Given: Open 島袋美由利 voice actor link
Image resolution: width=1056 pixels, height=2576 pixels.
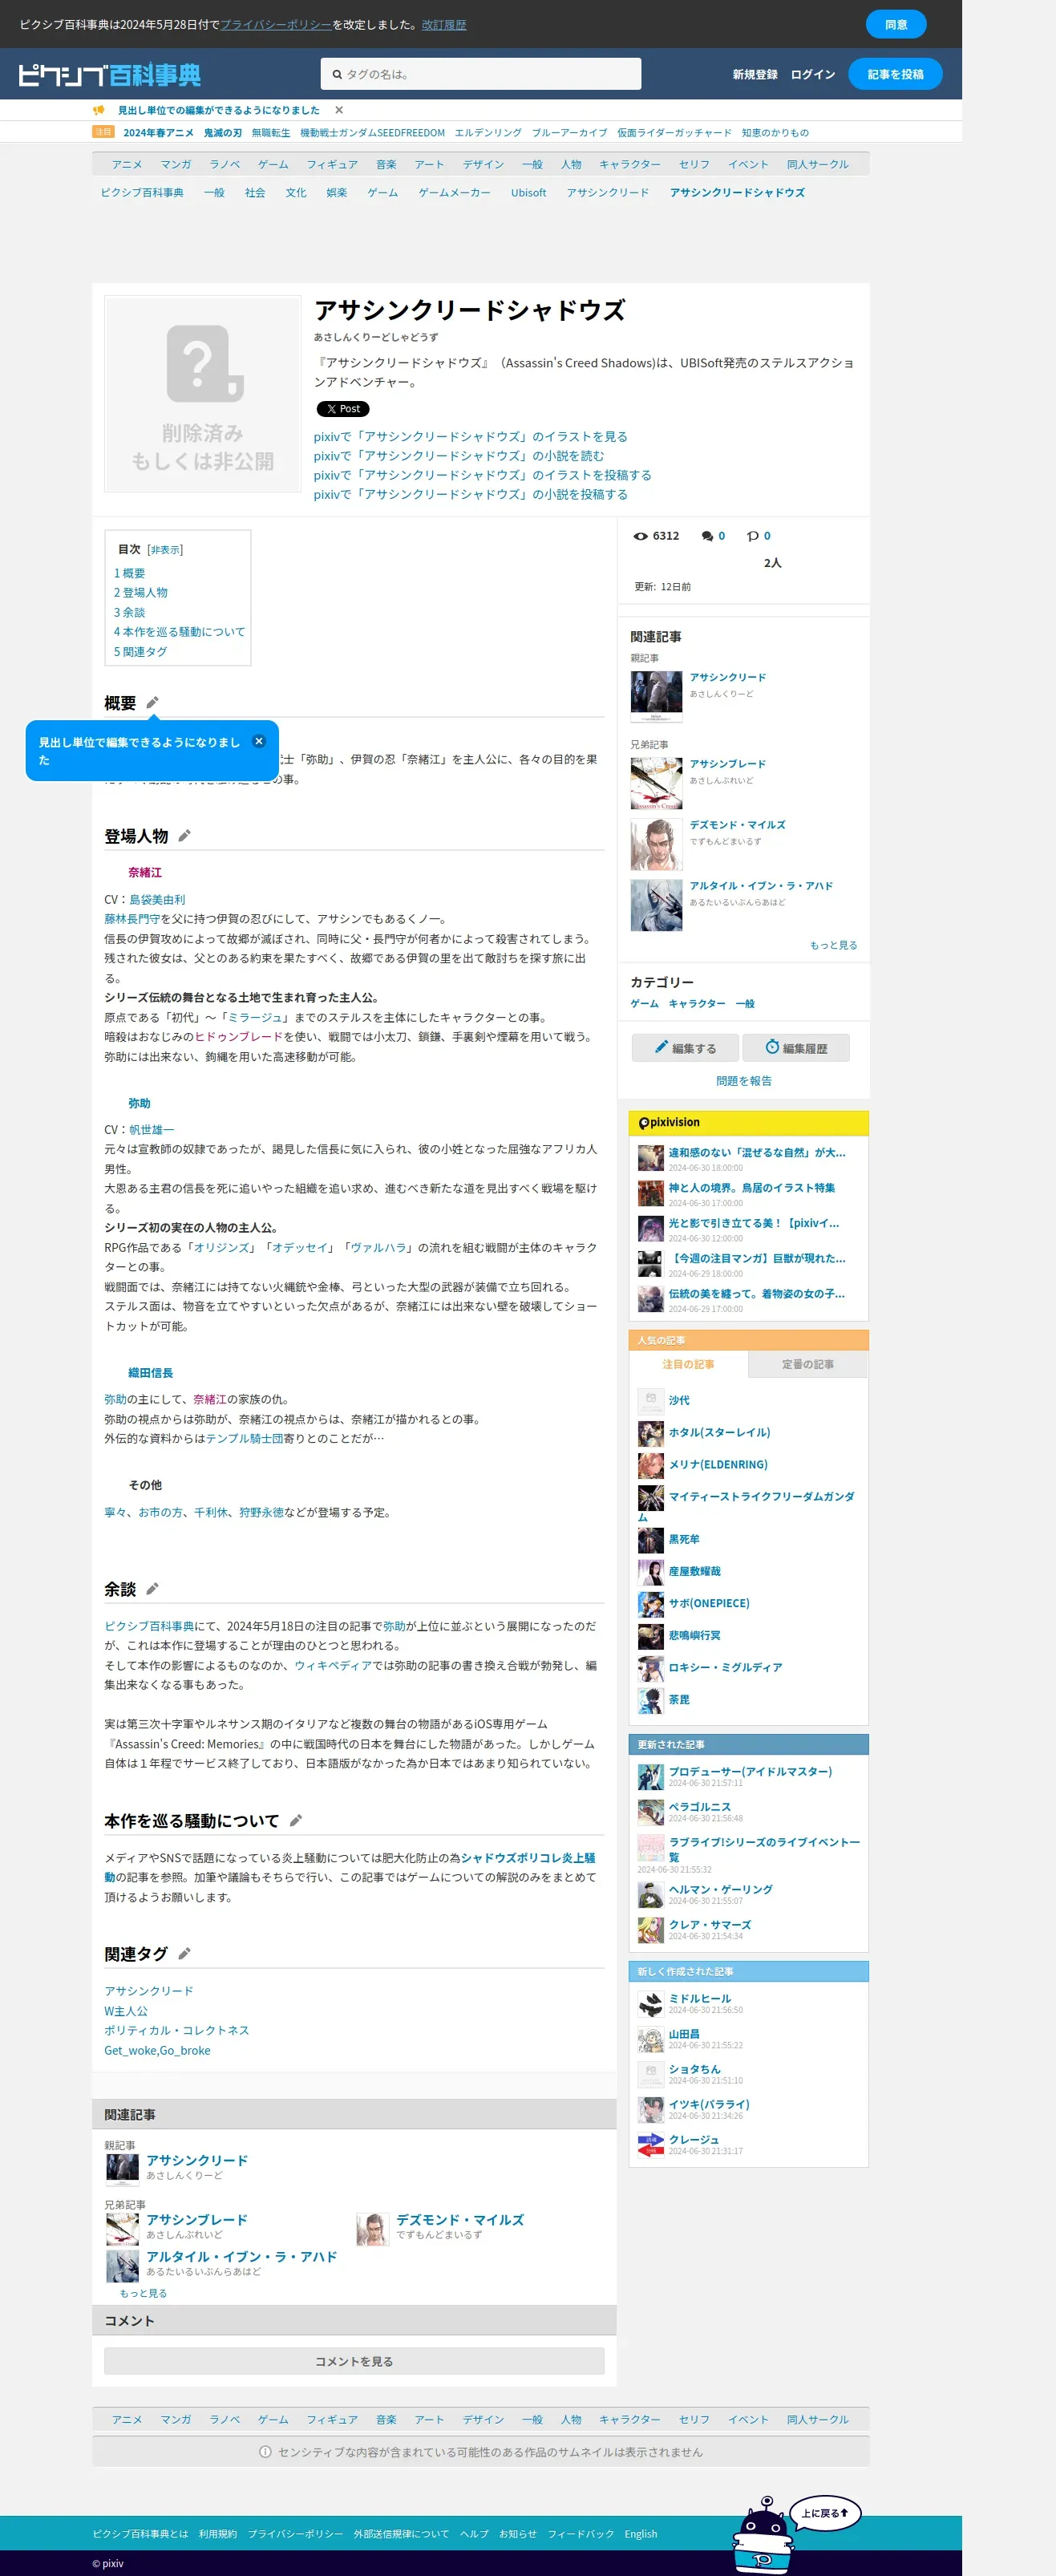Looking at the screenshot, I should (157, 900).
